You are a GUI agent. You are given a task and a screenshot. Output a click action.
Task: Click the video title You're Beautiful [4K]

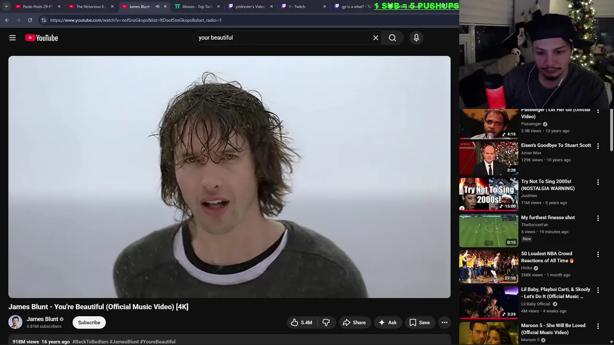point(98,307)
